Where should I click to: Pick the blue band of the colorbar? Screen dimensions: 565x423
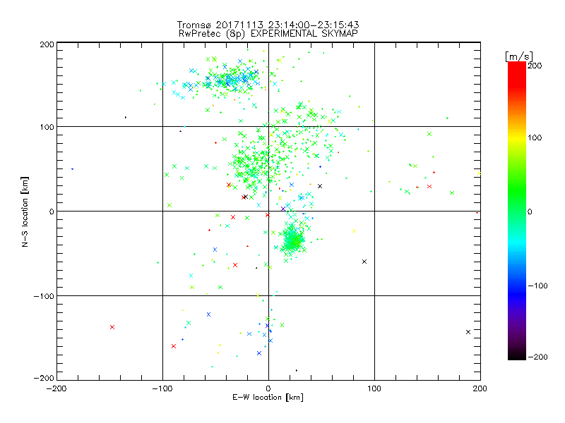517,291
